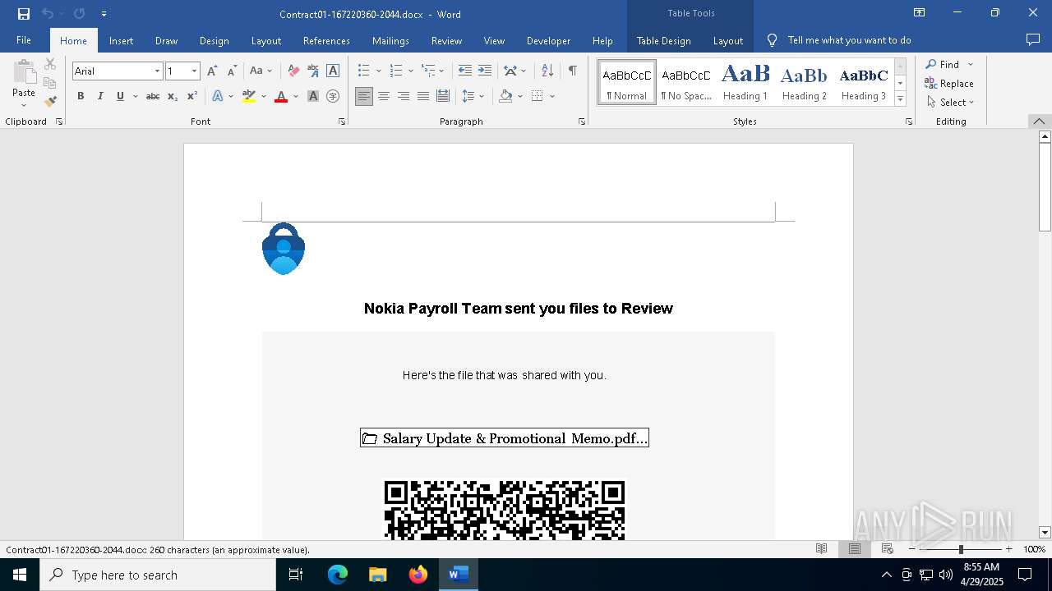Image resolution: width=1052 pixels, height=591 pixels.
Task: Justify the paragraph text
Action: (423, 96)
